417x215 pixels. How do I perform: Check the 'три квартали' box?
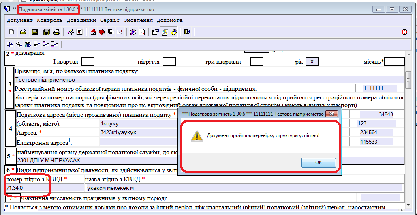257,62
